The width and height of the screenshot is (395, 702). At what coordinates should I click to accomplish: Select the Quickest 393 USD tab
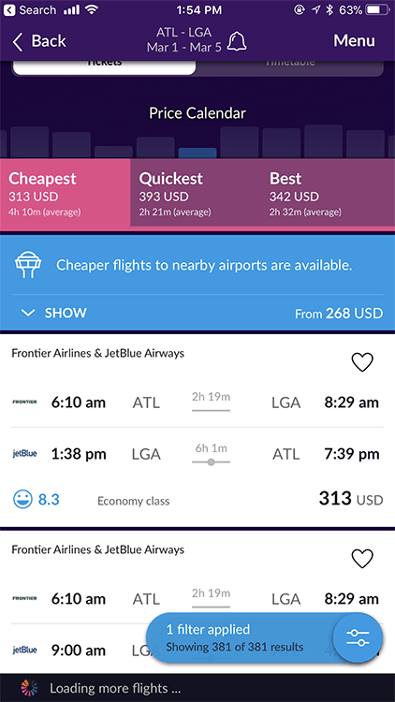[x=196, y=193]
